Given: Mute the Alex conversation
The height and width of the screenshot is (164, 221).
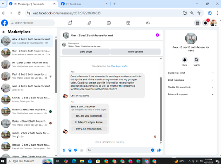Looking at the screenshot, I should coord(185,60).
